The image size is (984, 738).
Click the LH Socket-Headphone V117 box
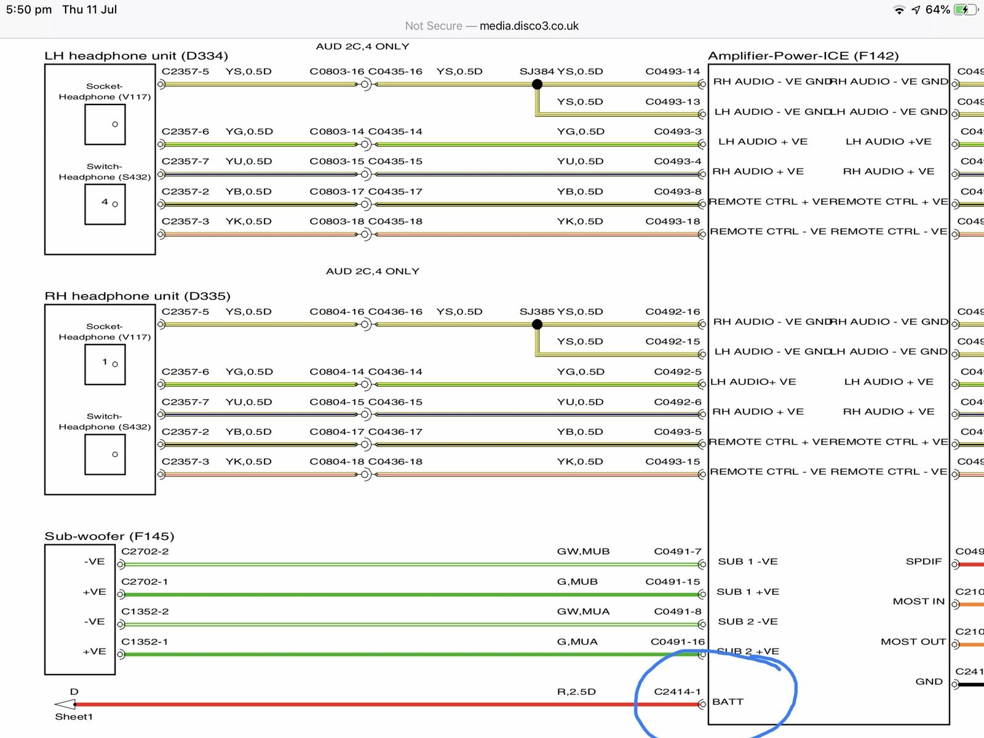(105, 125)
